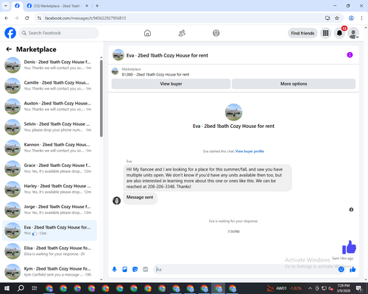Go to the Home feed icon
This screenshot has width=368, height=294.
pyautogui.click(x=147, y=33)
